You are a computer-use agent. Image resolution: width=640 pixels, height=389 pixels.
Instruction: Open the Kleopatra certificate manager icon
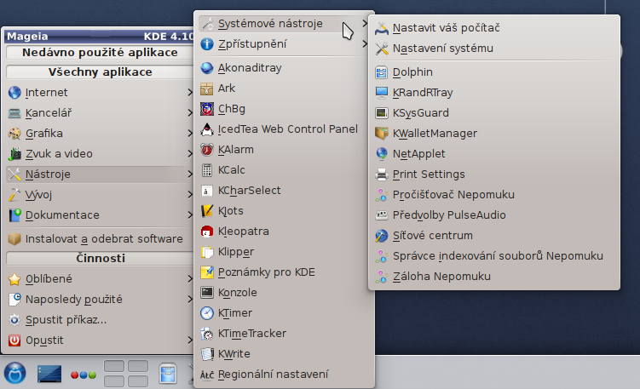207,232
